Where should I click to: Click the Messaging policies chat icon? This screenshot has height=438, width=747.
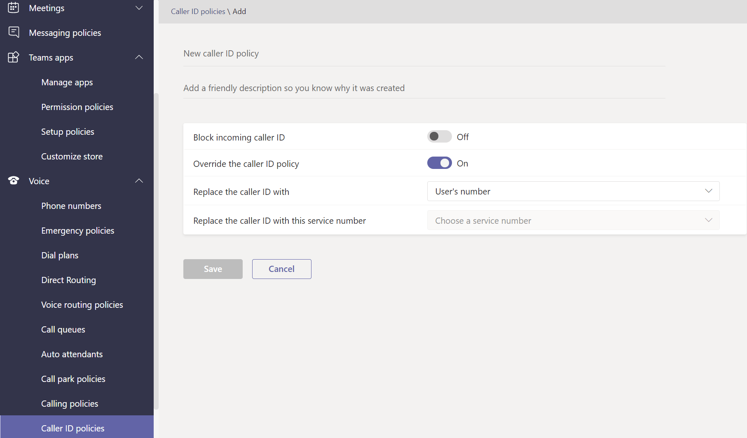pyautogui.click(x=14, y=32)
